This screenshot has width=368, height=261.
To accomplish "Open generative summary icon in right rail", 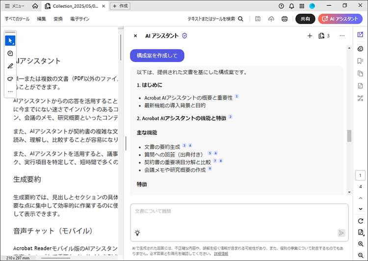I will coord(360,49).
